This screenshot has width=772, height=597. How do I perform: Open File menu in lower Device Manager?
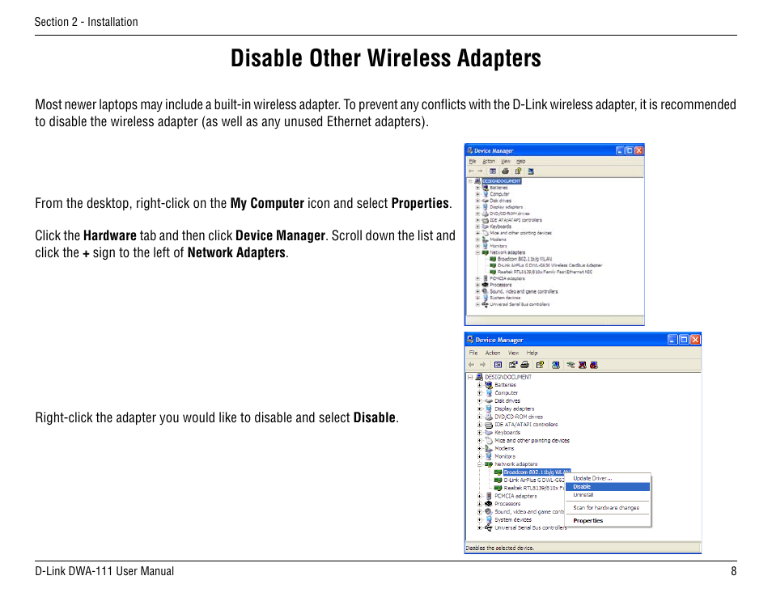(x=473, y=353)
